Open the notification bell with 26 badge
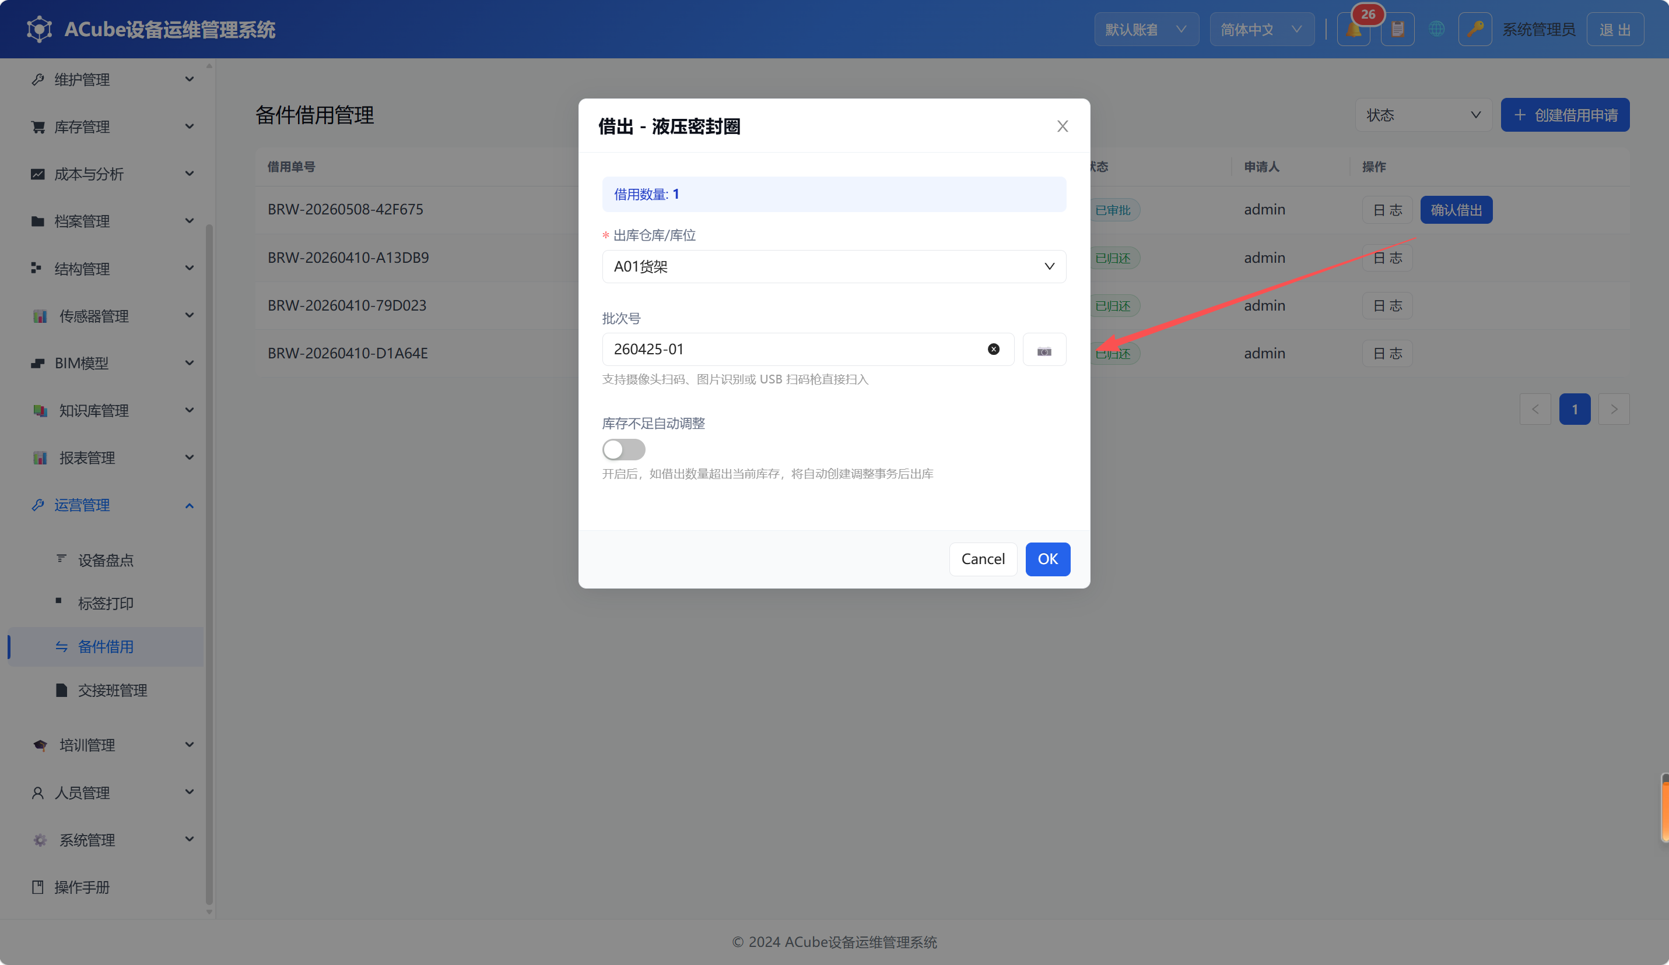Screen dimensions: 1669x965 pyautogui.click(x=1354, y=30)
